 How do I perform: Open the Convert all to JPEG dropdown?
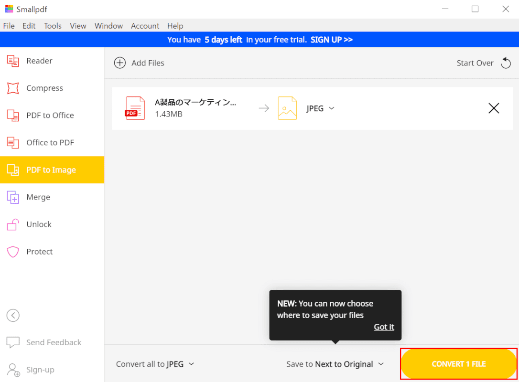pyautogui.click(x=155, y=364)
